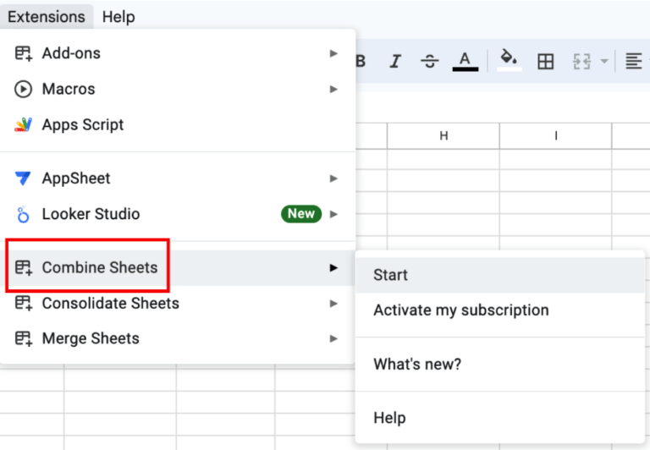Select the Merge Sheets extension
The width and height of the screenshot is (650, 450).
[91, 338]
